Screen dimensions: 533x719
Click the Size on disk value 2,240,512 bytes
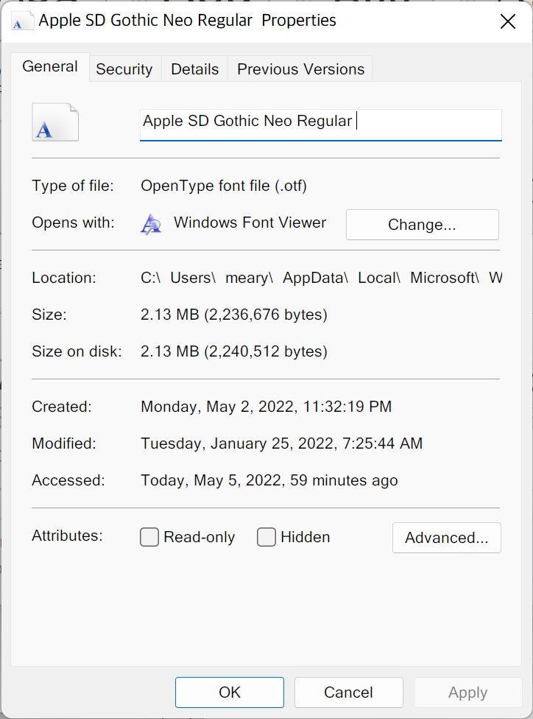(x=233, y=351)
